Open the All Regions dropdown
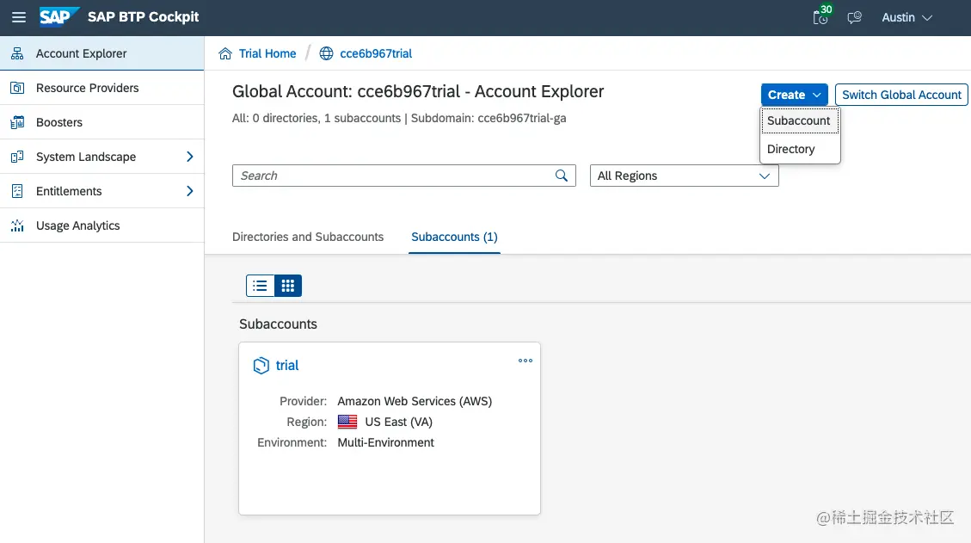The height and width of the screenshot is (543, 971). [685, 176]
